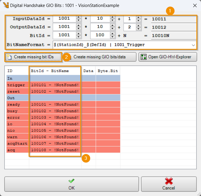This screenshot has width=201, height=196.
Task: Expand the BitNameFormat dropdown
Action: click(193, 45)
